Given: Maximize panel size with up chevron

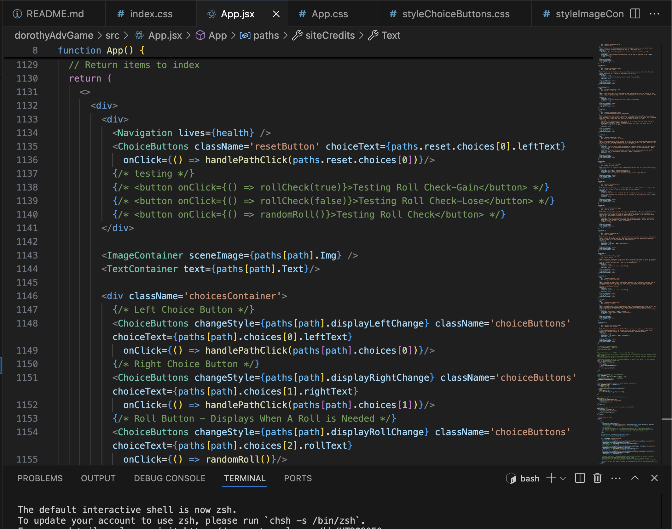Looking at the screenshot, I should point(635,478).
